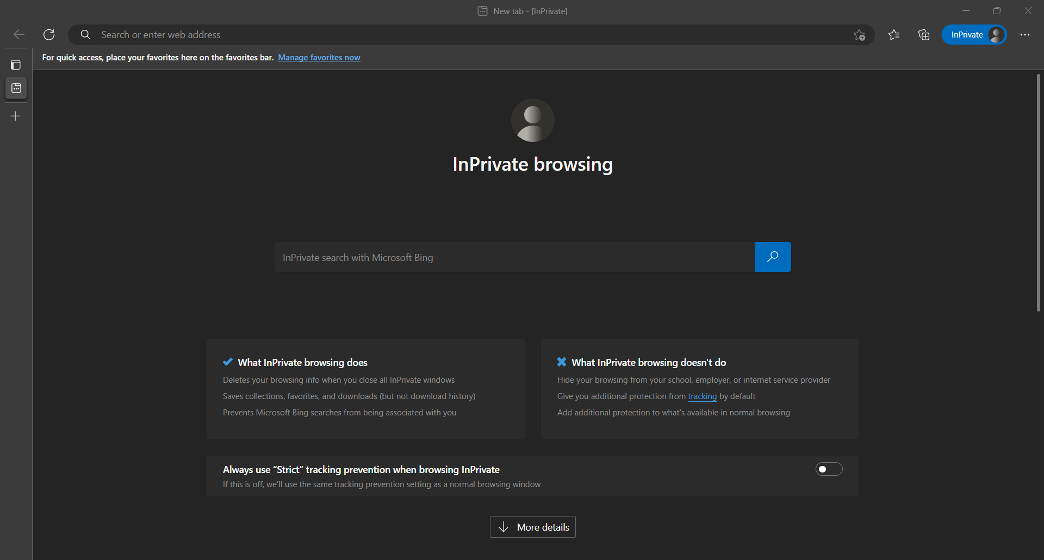The height and width of the screenshot is (560, 1044).
Task: Expand More details button
Action: tap(533, 527)
